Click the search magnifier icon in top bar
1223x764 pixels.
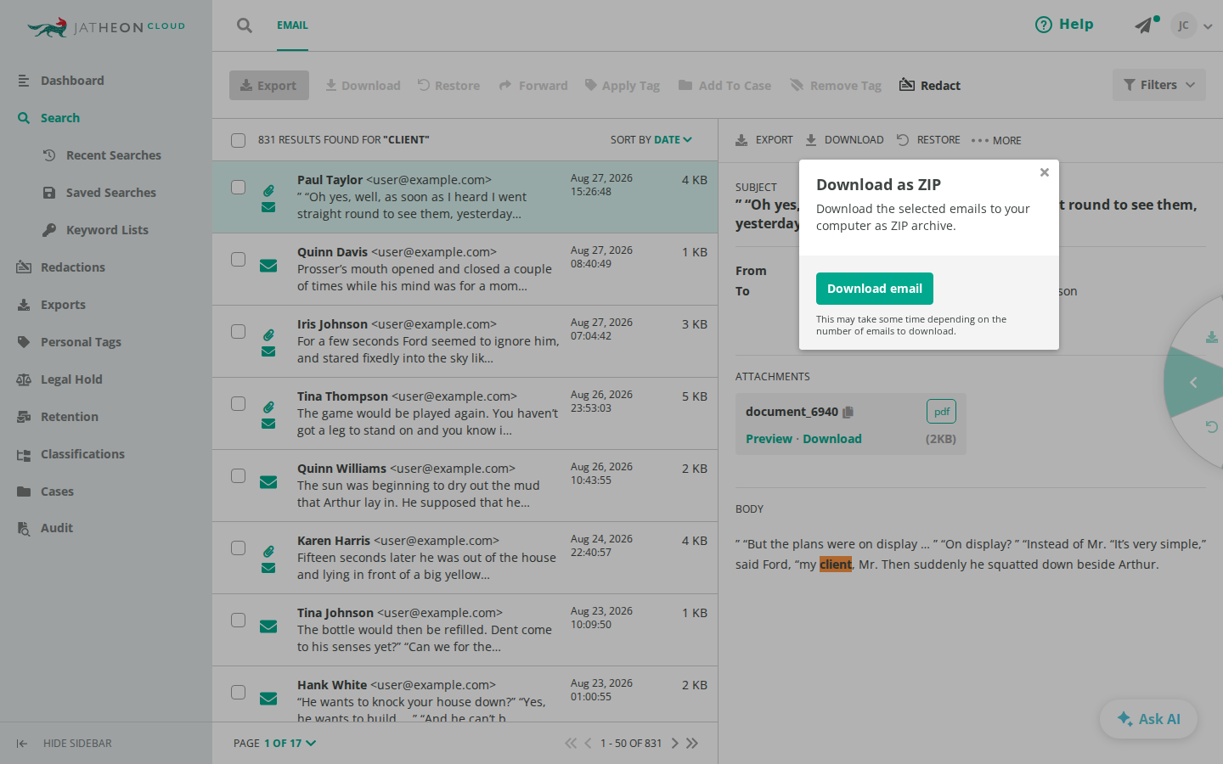click(245, 25)
